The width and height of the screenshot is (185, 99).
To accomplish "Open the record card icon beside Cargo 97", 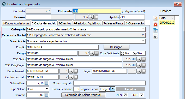I will click(x=97, y=53).
